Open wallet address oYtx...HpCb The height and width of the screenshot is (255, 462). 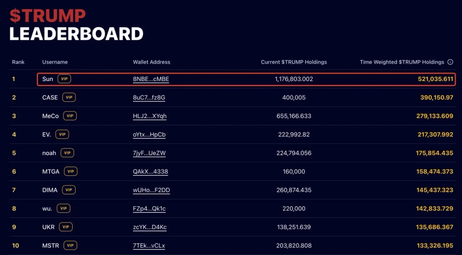[149, 134]
